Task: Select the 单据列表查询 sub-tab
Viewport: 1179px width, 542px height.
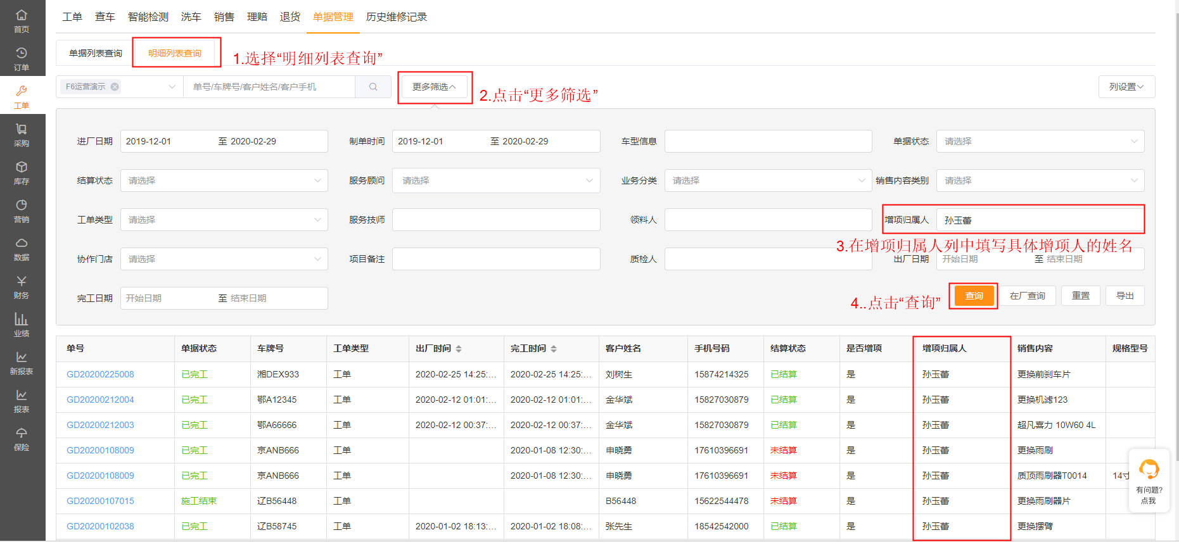Action: point(96,53)
